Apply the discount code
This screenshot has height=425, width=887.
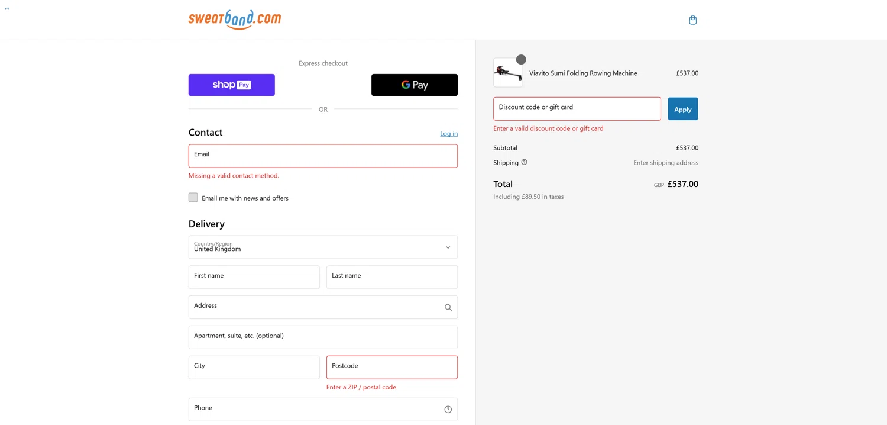pyautogui.click(x=682, y=109)
